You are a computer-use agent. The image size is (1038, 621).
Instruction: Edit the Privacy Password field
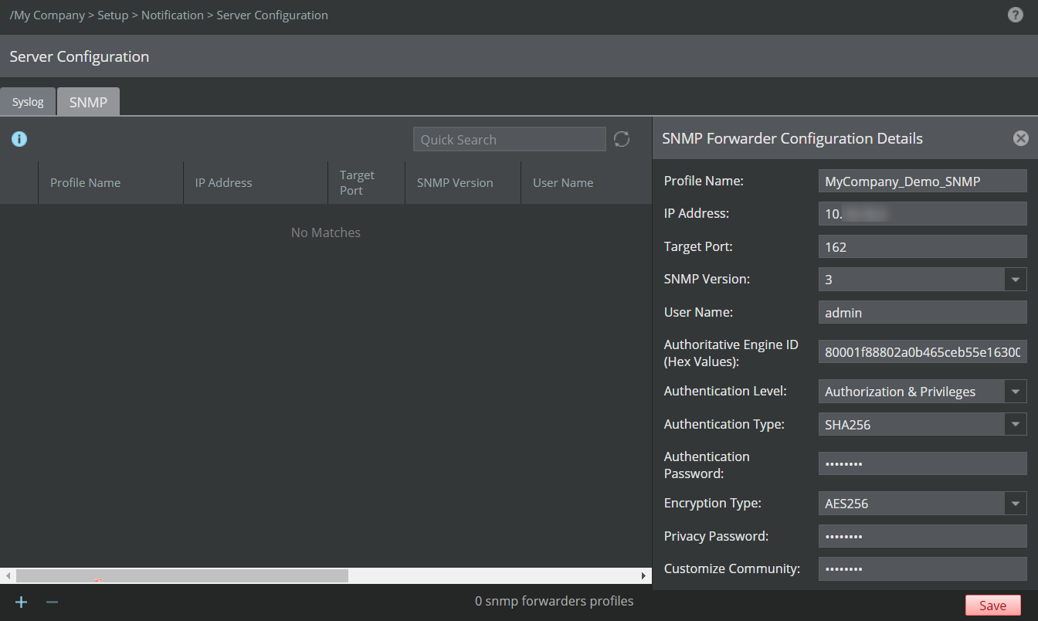click(923, 536)
